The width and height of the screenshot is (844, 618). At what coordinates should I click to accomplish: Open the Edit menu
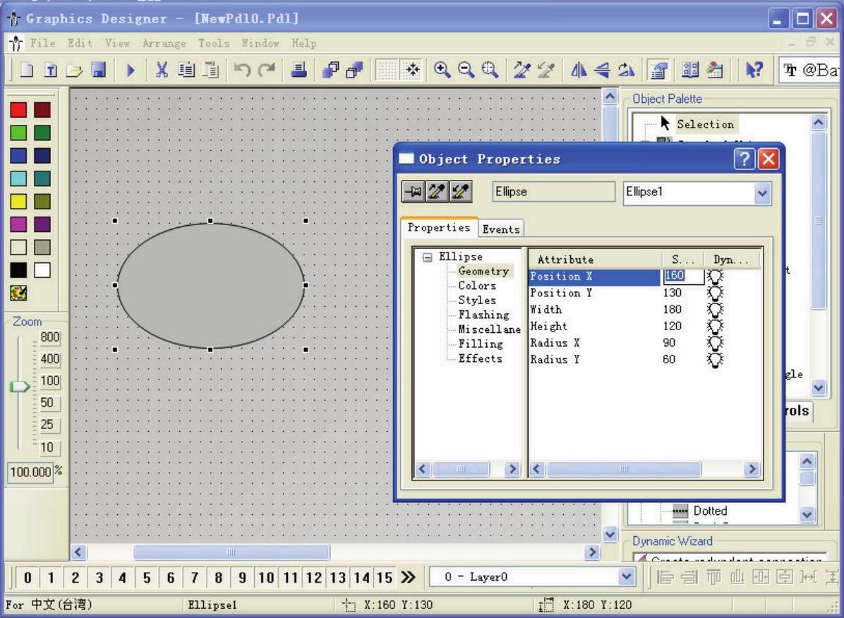[80, 43]
